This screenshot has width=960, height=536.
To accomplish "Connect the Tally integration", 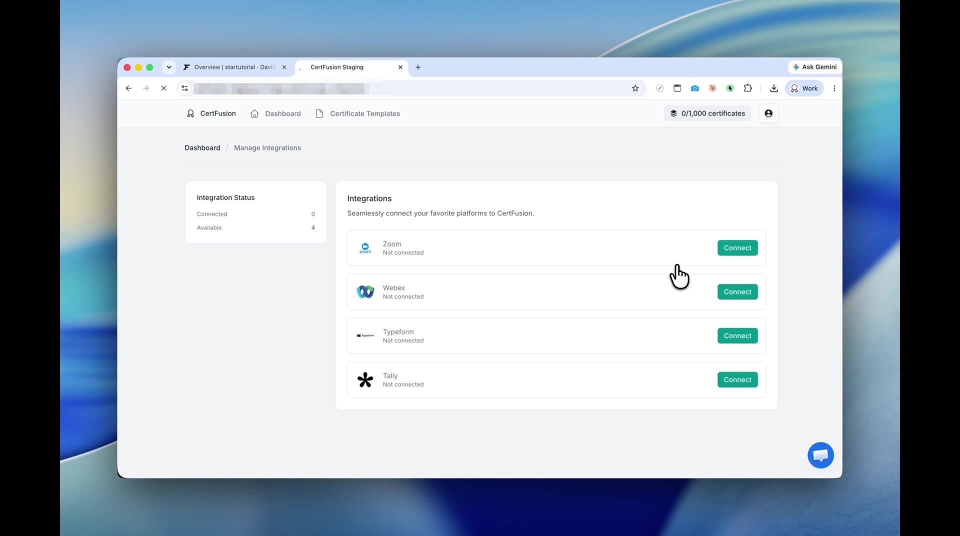I will point(737,380).
